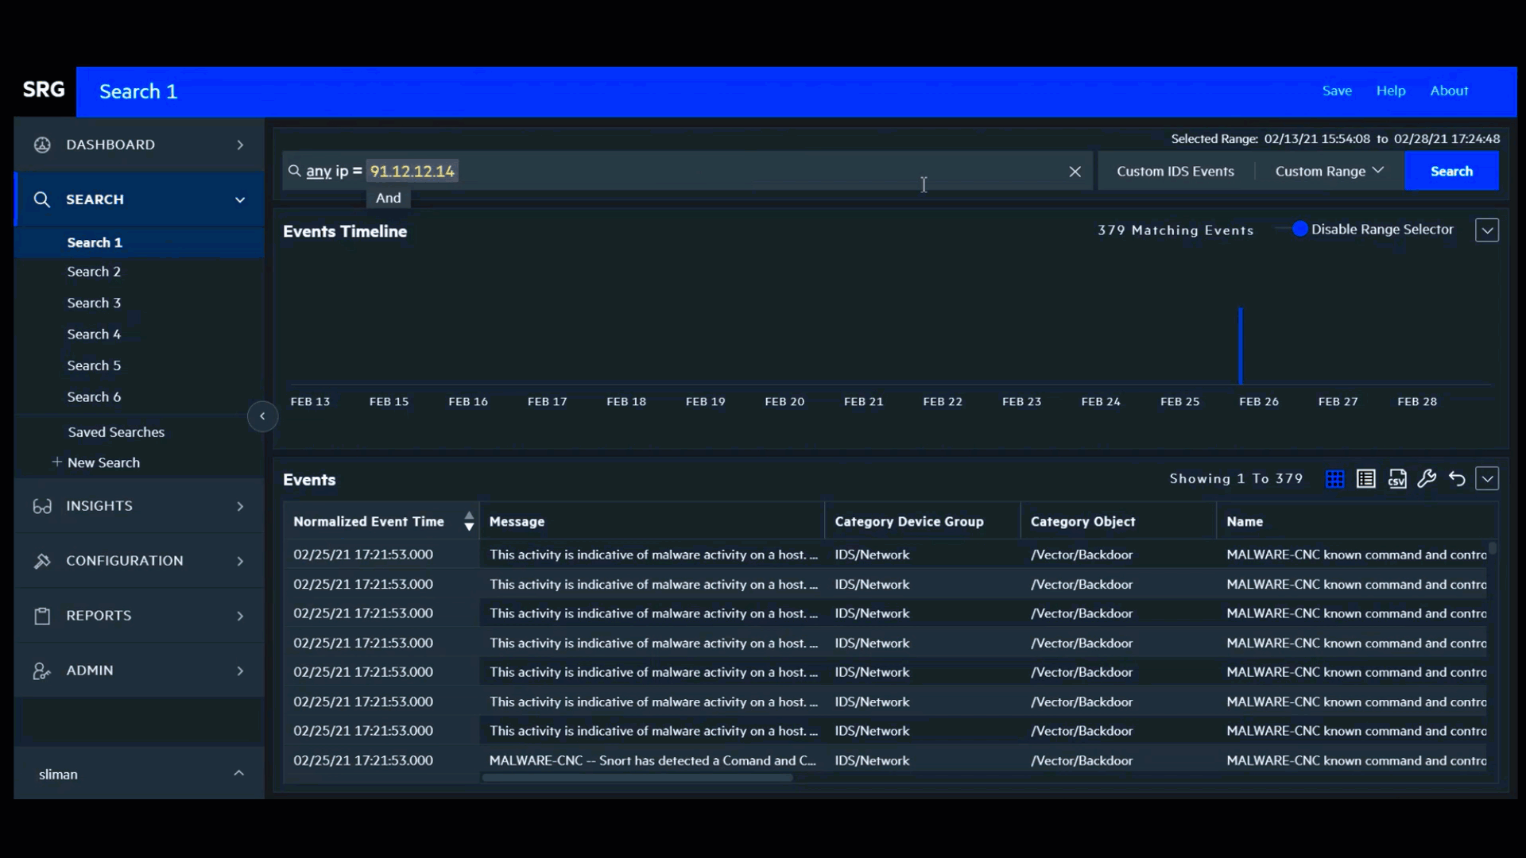Export events using the CSV icon
Viewport: 1526px width, 858px height.
coord(1396,479)
